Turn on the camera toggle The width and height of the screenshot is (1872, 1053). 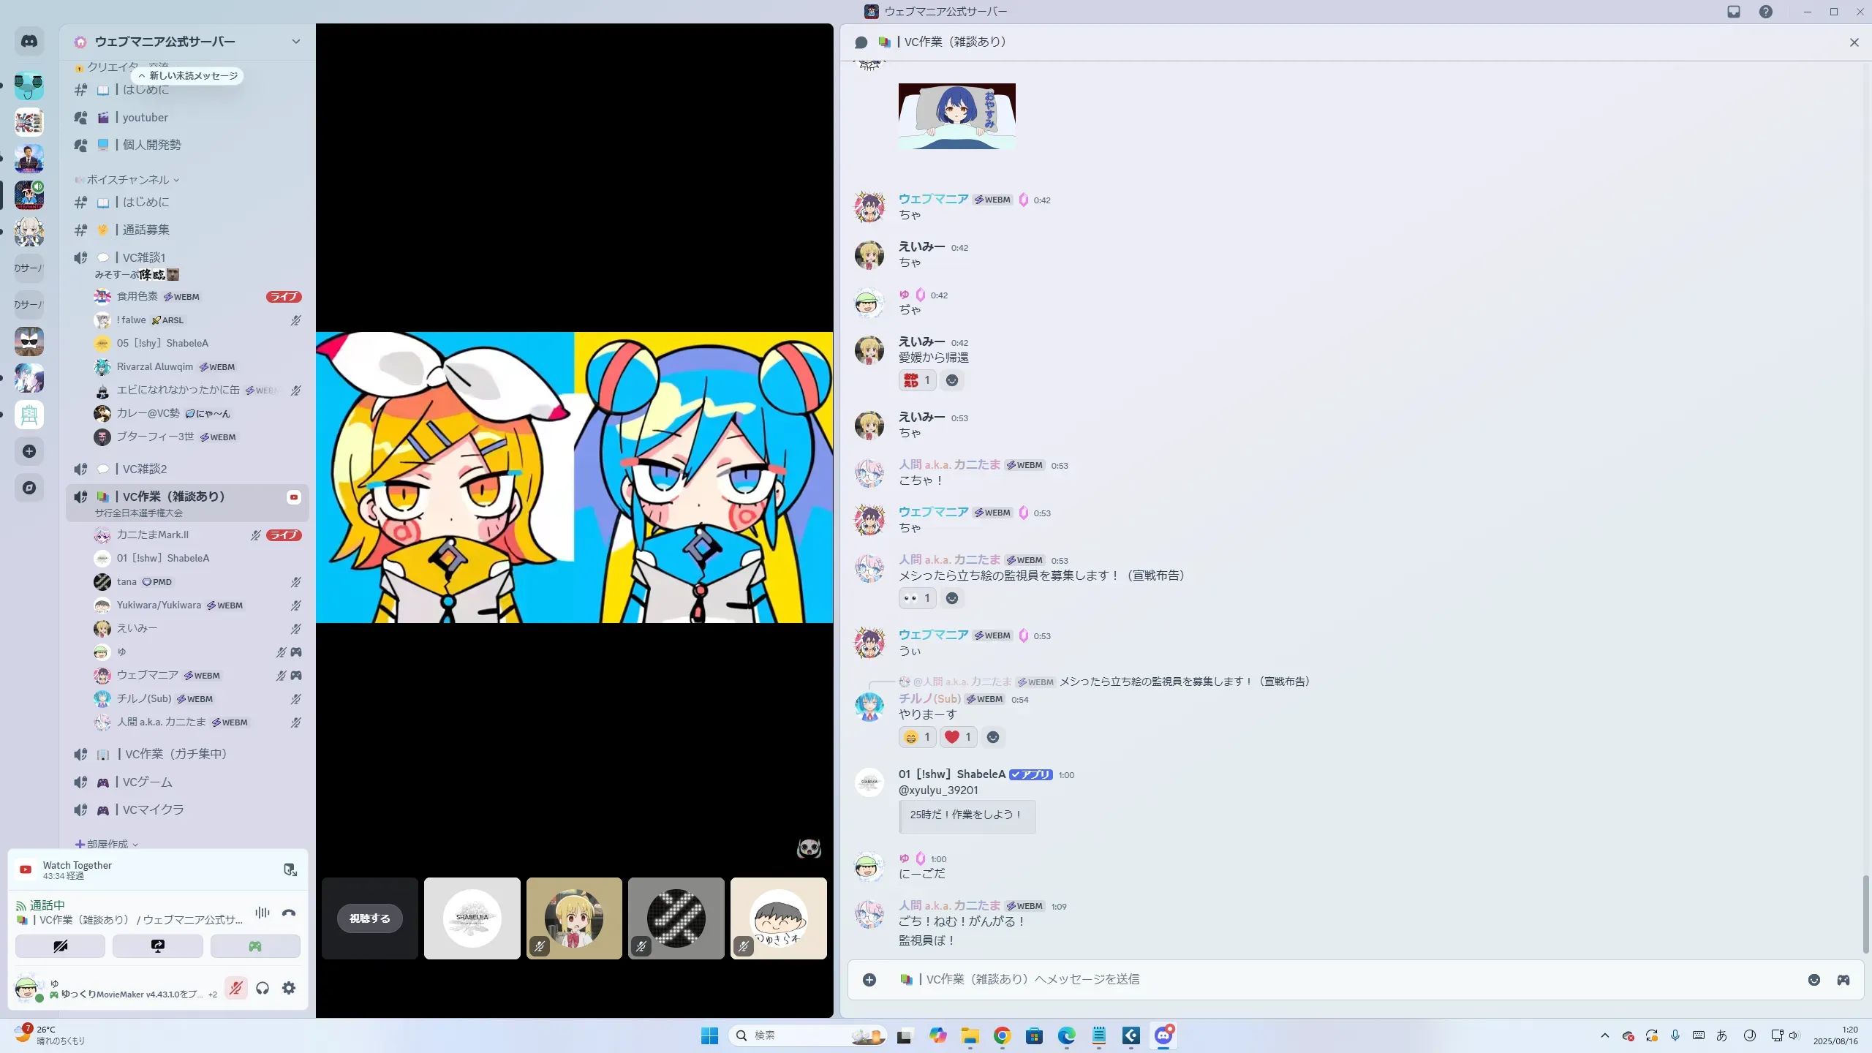click(x=60, y=946)
